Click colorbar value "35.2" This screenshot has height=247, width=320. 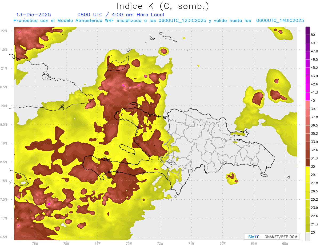tap(314, 133)
